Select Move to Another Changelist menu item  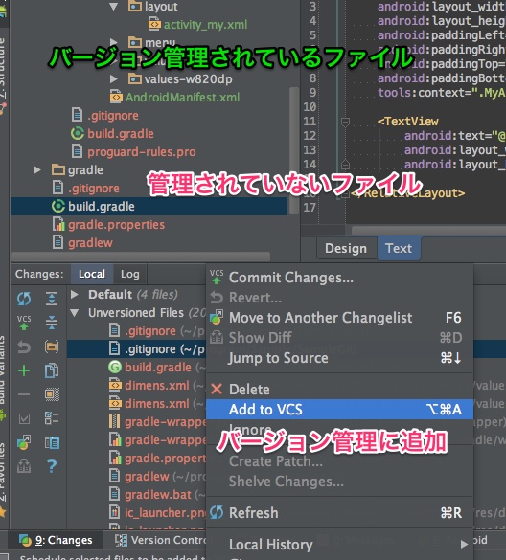coord(339,318)
